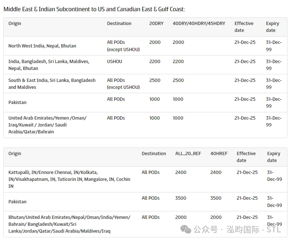This screenshot has height=241, width=290.
Task: Click the 40HREF column header
Action: click(219, 154)
